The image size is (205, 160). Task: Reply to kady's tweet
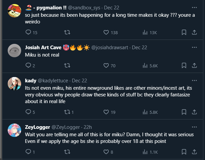point(29,112)
